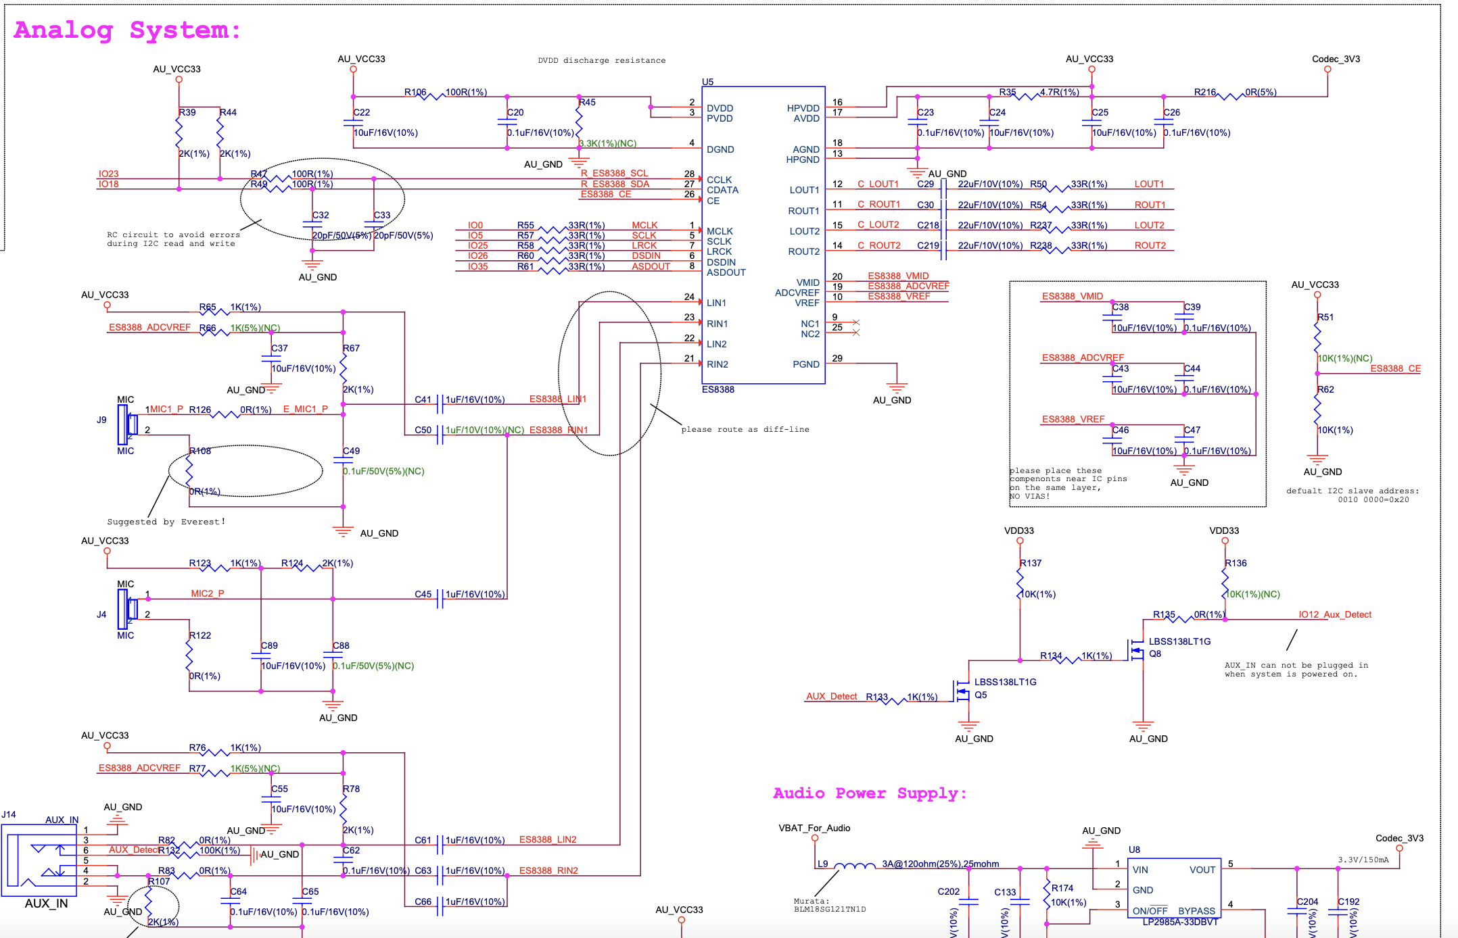
Task: Select capacitor designator C20
Action: click(515, 112)
